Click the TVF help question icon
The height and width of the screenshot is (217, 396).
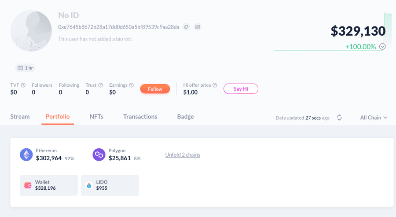[23, 85]
